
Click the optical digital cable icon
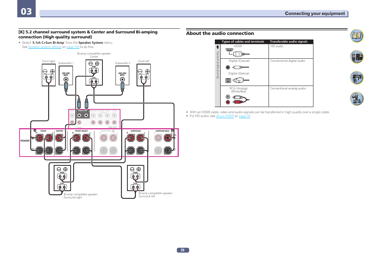coord(237,80)
